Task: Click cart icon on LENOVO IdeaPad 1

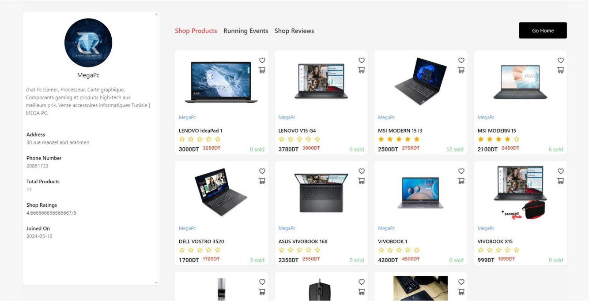Action: coord(262,70)
